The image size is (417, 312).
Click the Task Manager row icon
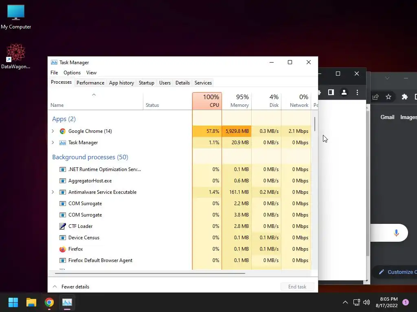click(x=62, y=143)
